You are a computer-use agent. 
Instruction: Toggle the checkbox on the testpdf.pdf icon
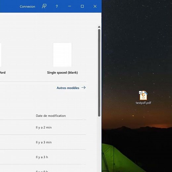click(140, 92)
